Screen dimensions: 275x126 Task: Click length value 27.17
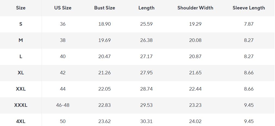146,57
